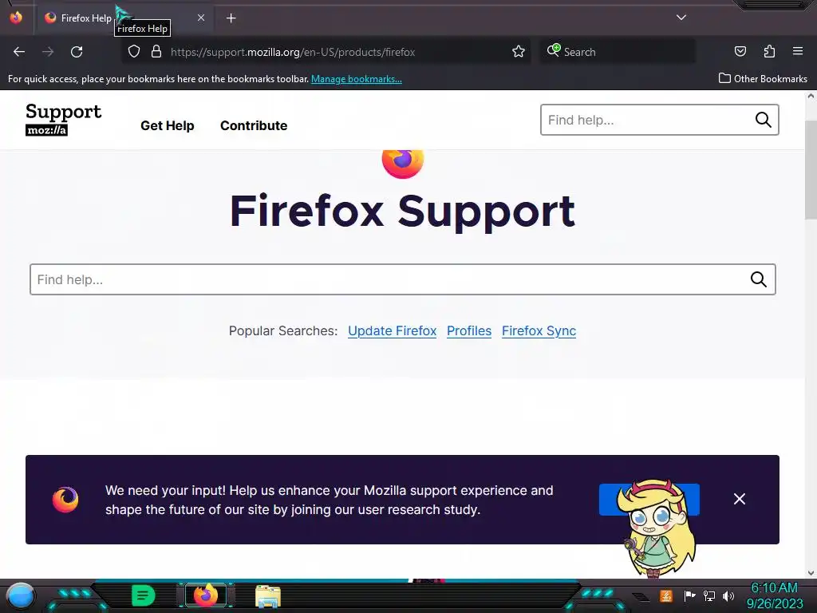Click the blue banner action button
Image resolution: width=817 pixels, height=613 pixels.
click(x=649, y=500)
